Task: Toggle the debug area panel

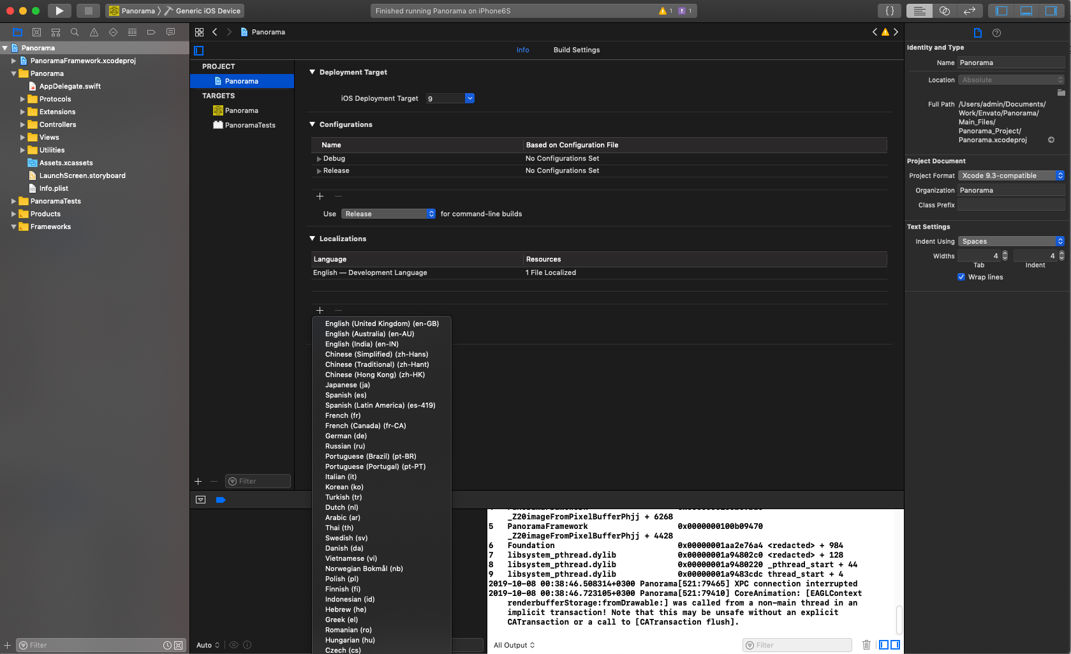Action: [x=1026, y=11]
